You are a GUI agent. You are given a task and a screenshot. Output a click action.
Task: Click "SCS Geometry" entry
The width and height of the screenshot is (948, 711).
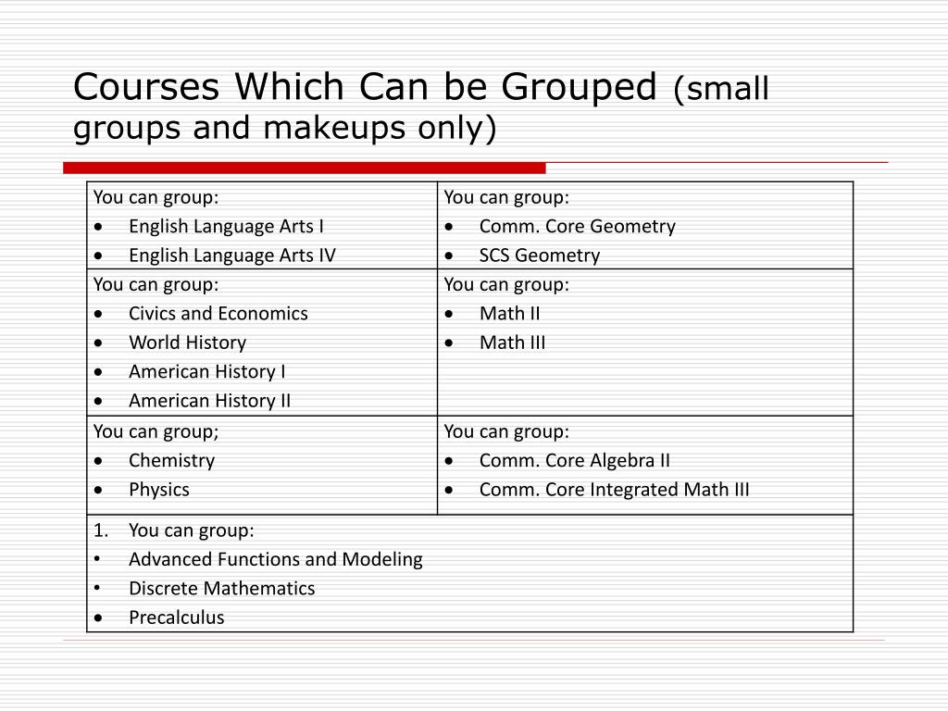[540, 256]
